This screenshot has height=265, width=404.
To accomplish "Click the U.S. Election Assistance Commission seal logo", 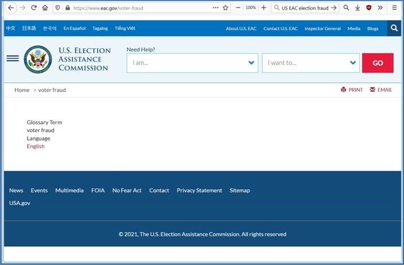I will 38,60.
